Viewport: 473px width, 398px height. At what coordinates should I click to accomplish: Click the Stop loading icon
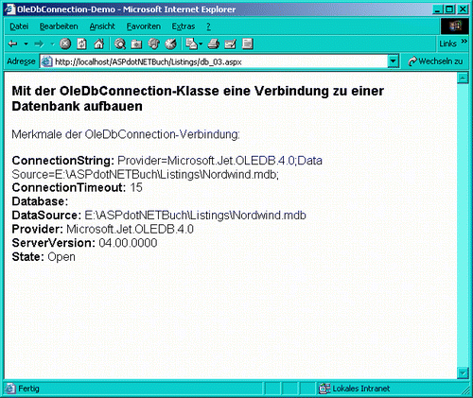(65, 43)
